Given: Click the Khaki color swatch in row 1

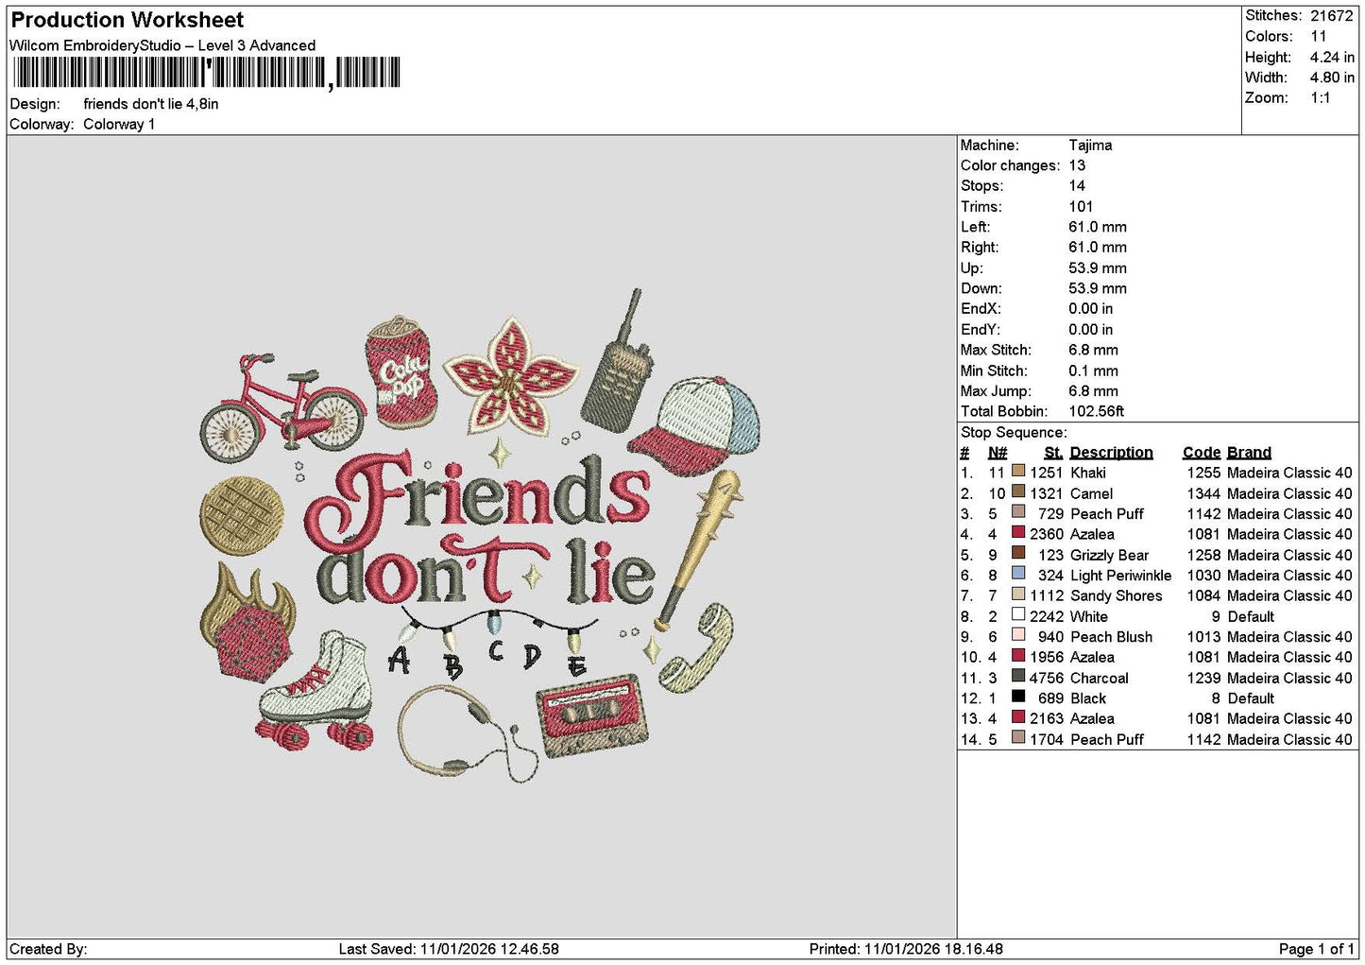Looking at the screenshot, I should coord(1018,472).
